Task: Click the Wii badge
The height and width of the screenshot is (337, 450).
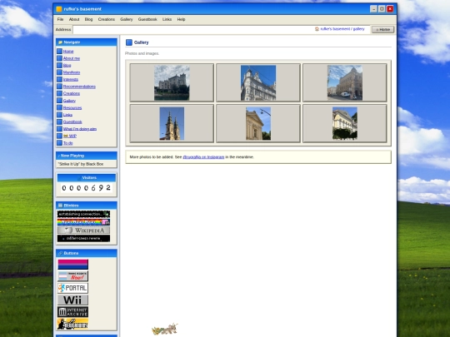Action: pyautogui.click(x=72, y=300)
